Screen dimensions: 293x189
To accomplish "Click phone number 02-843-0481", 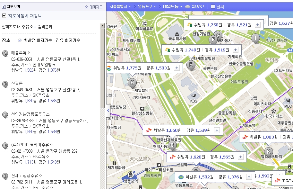I will (x=22, y=90).
